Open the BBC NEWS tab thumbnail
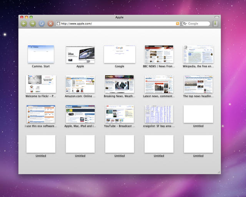Image resolution: width=246 pixels, height=197 pixels. click(x=159, y=54)
